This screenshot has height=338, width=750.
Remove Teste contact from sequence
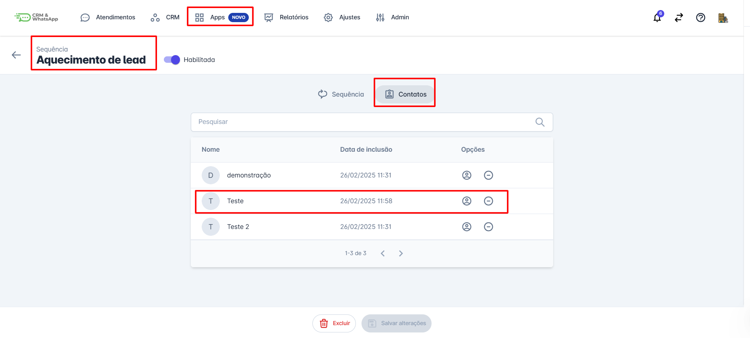click(x=488, y=201)
